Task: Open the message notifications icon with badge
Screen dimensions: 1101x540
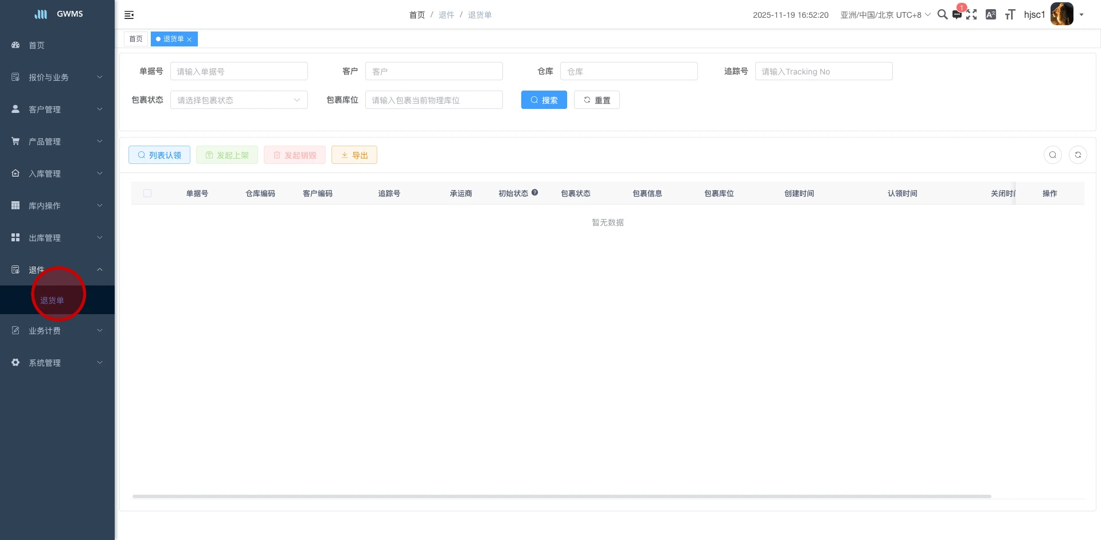Action: click(957, 15)
